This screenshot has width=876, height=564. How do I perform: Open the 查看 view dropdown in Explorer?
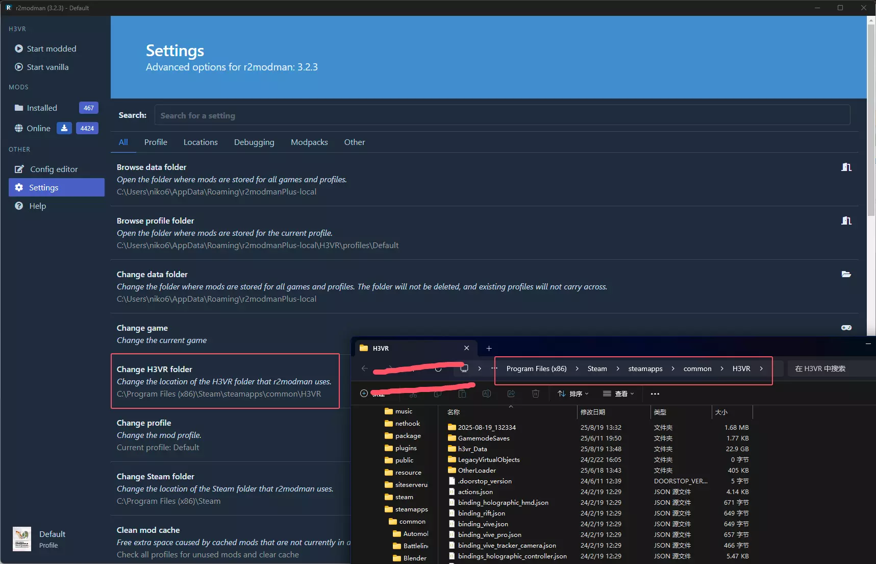tap(618, 394)
